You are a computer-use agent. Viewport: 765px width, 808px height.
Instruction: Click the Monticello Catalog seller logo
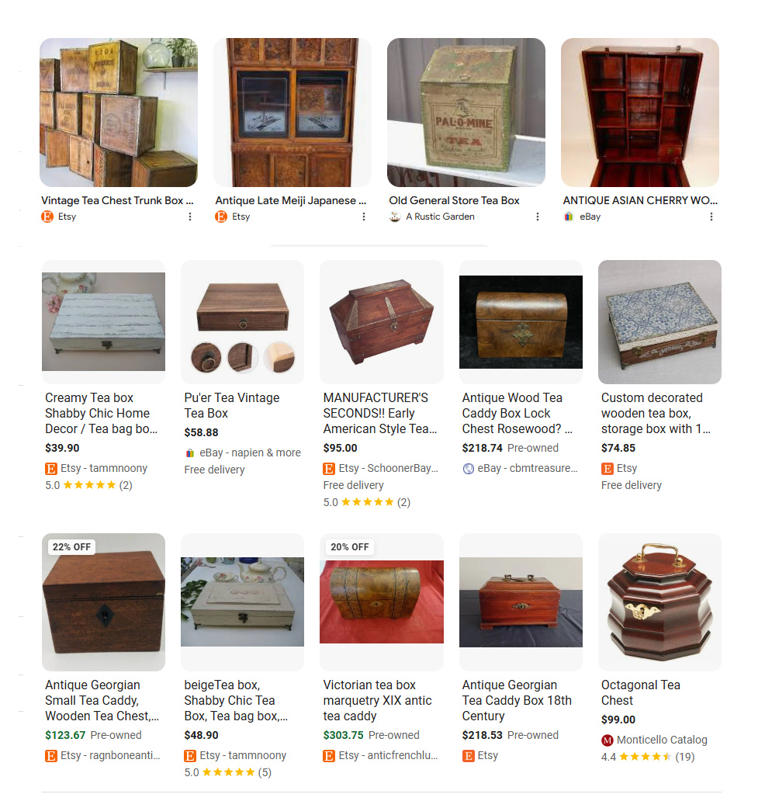(607, 740)
